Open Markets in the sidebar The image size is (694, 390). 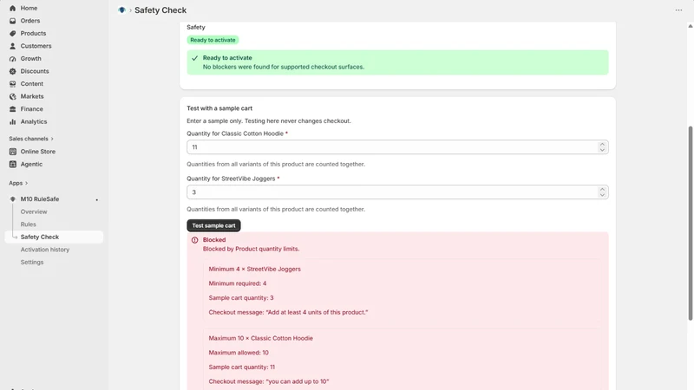coord(32,96)
